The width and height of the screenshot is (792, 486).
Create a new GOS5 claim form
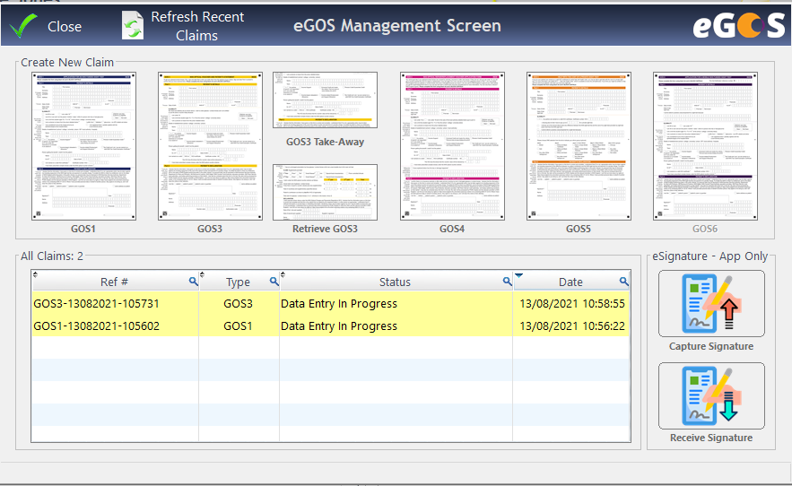click(579, 146)
